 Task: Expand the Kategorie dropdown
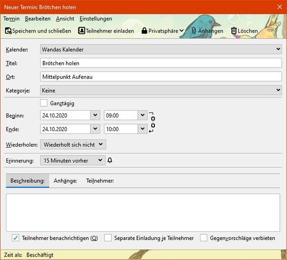click(160, 90)
